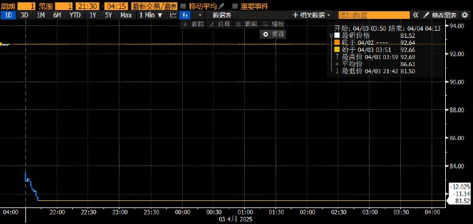Switch to the YTD range tab
The height and width of the screenshot is (224, 473).
point(75,15)
